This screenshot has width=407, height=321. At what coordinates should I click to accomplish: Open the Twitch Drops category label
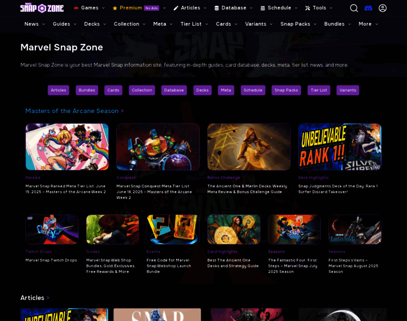click(x=39, y=252)
